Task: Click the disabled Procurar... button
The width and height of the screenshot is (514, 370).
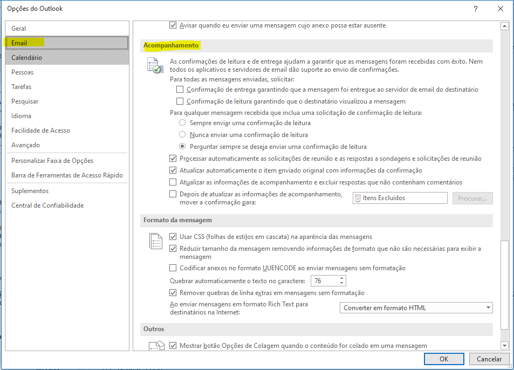Action: point(472,198)
